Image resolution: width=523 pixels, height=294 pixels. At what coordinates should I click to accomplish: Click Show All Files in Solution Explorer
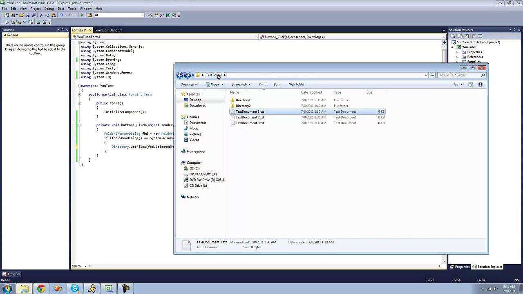click(x=460, y=36)
